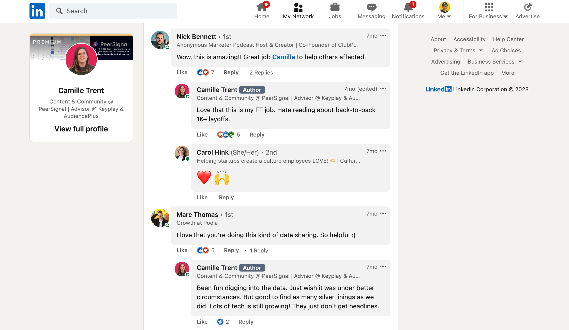The image size is (569, 330).
Task: View the reaction icons on Marc Thomas's comment
Action: click(203, 250)
